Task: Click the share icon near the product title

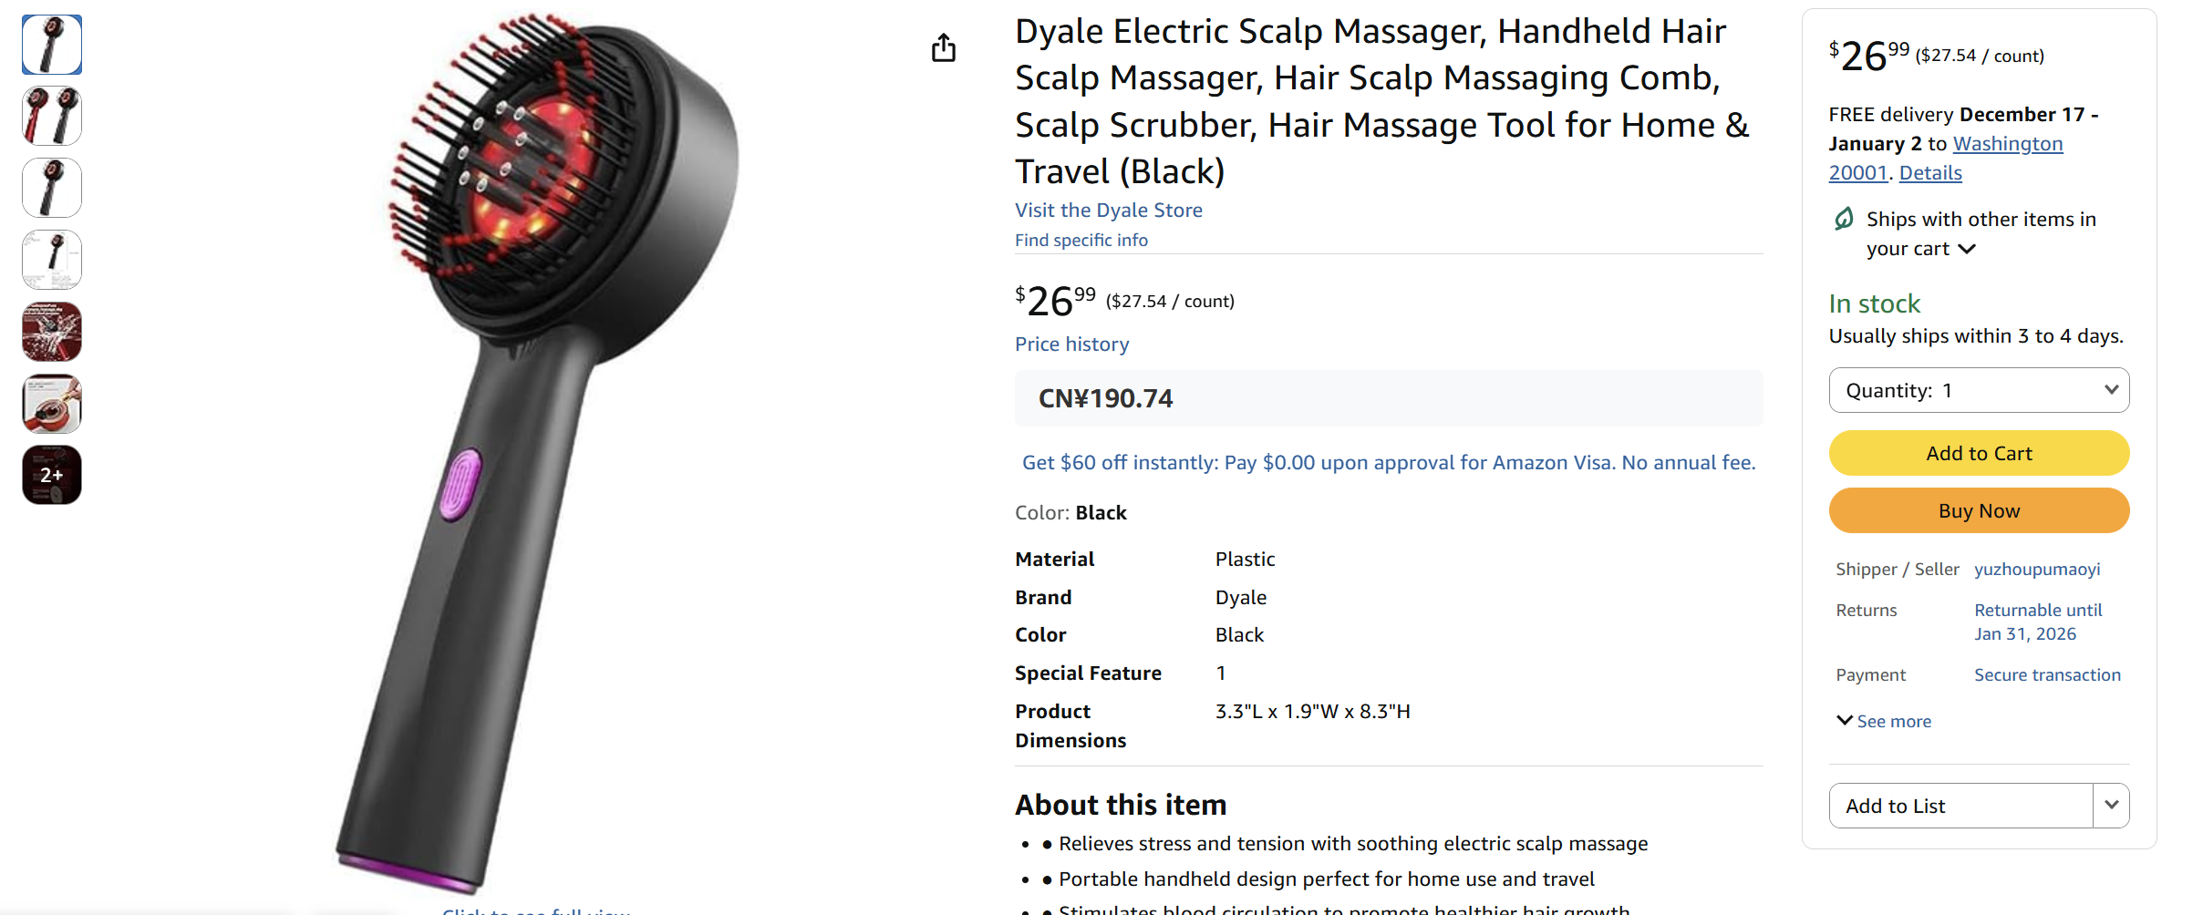Action: tap(944, 47)
